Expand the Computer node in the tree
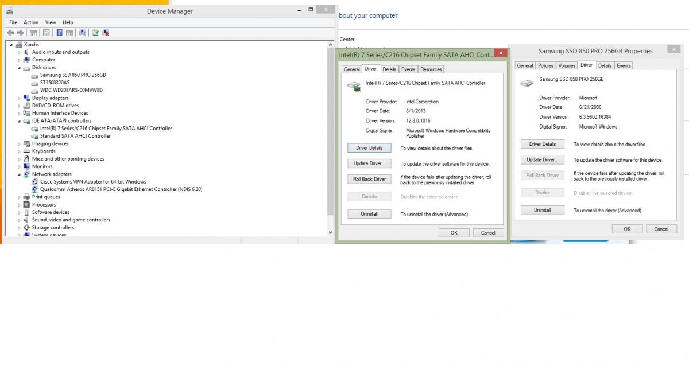Screen dimensions: 689x366 pos(19,60)
